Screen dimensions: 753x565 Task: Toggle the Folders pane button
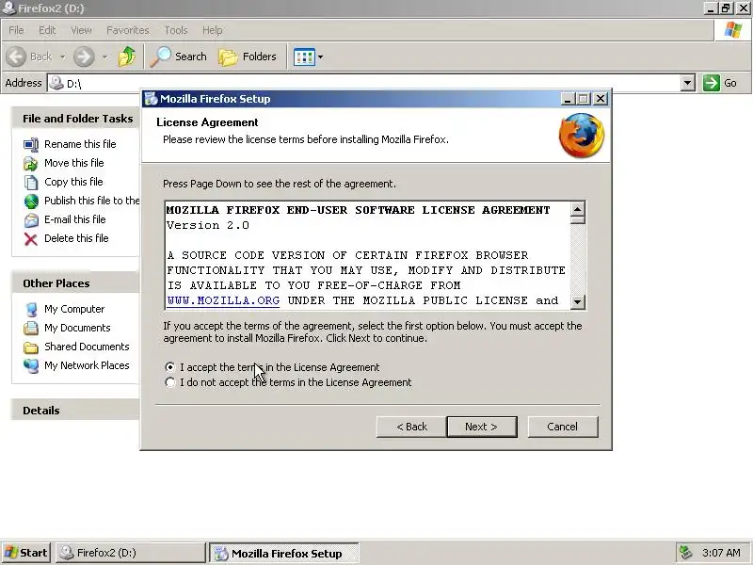click(x=248, y=56)
